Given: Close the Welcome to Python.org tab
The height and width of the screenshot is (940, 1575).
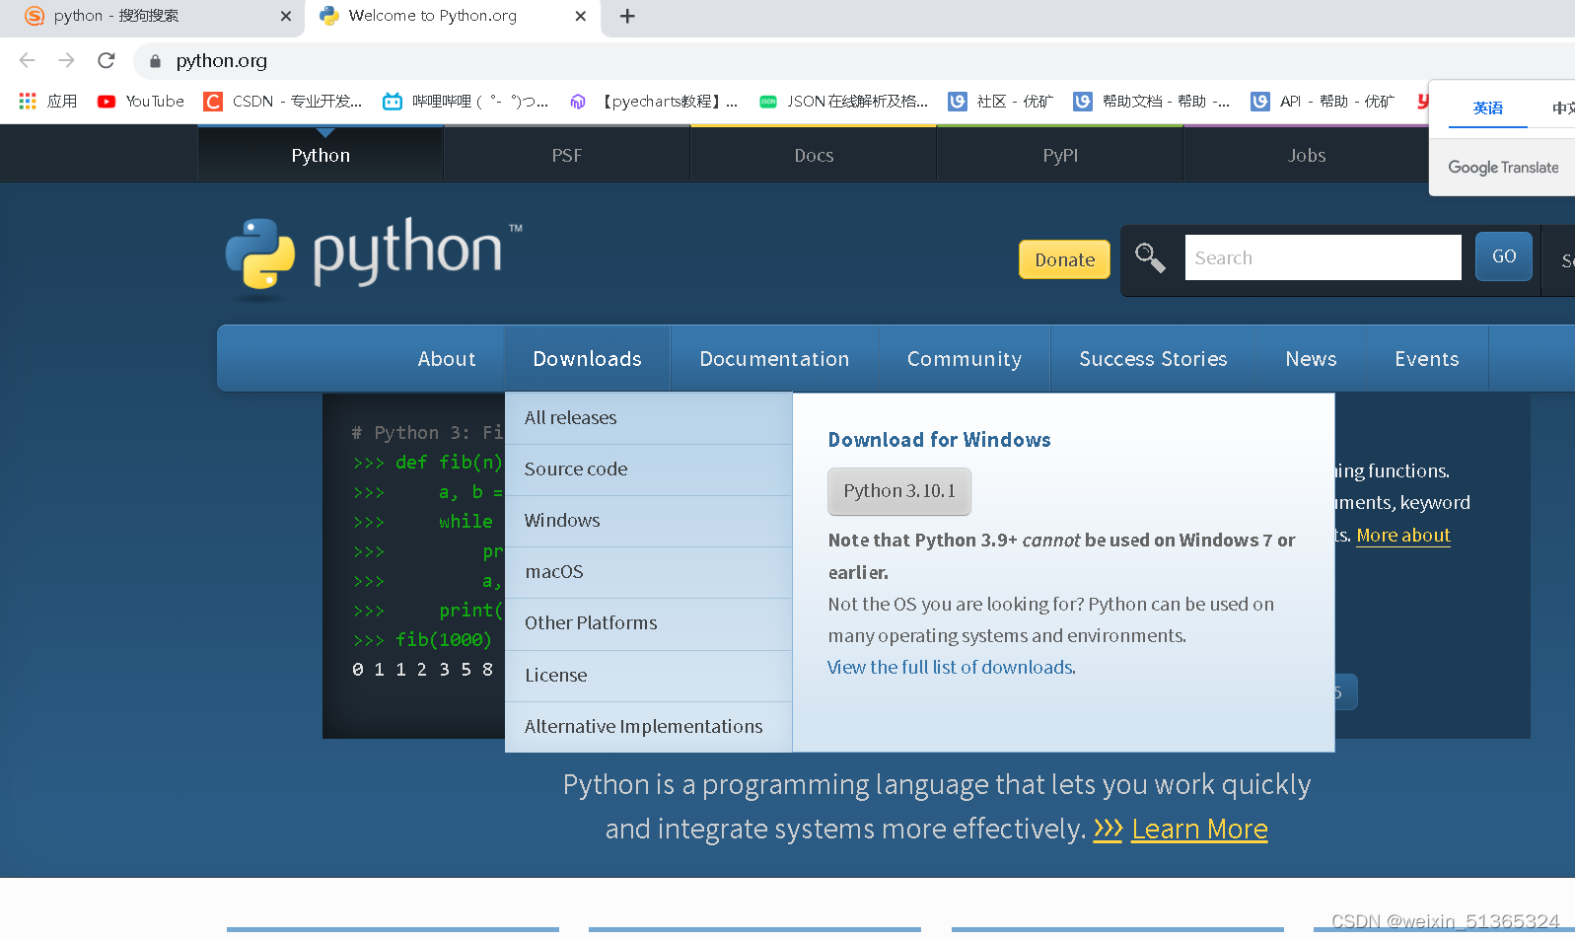Looking at the screenshot, I should point(580,16).
